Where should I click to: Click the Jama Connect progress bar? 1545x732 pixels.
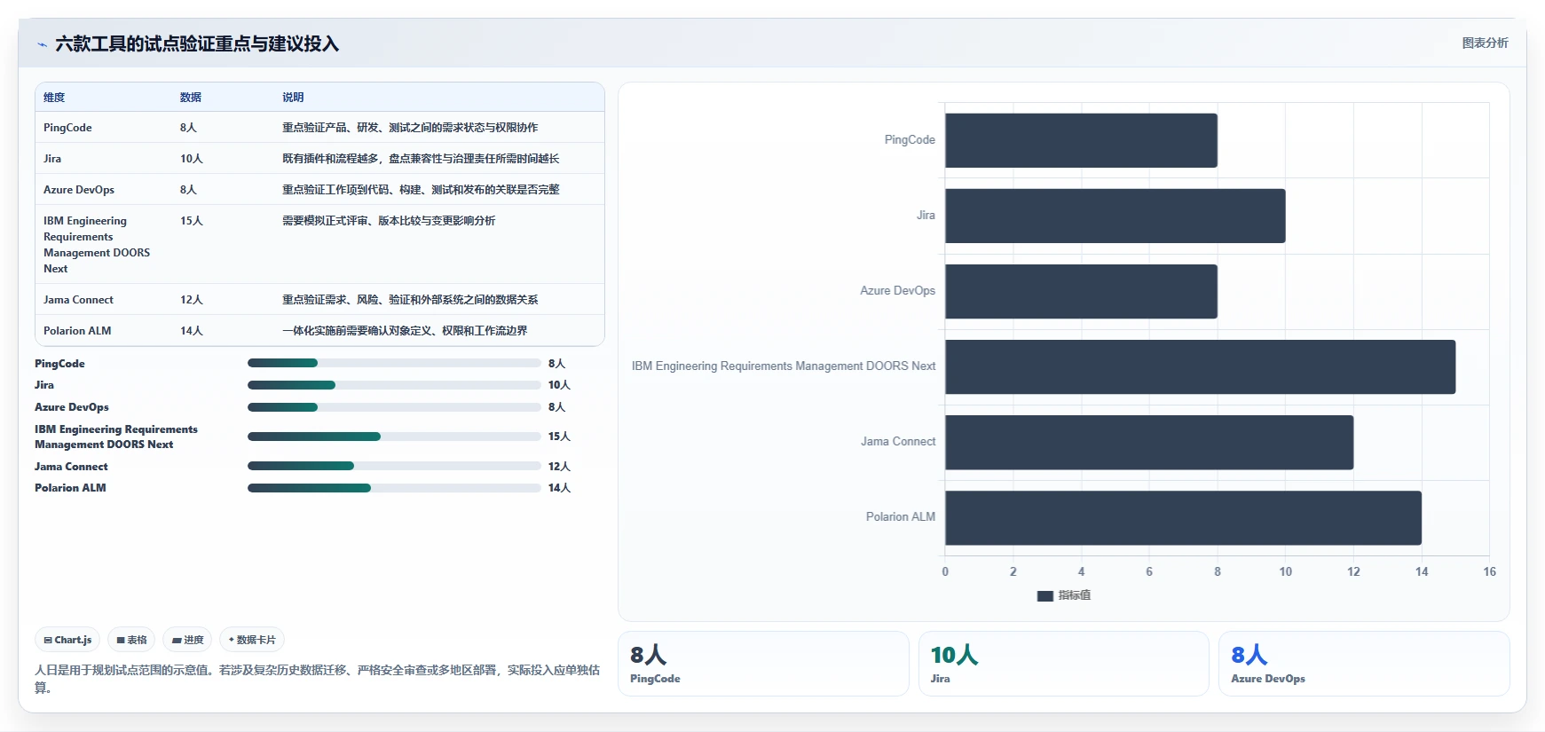coord(394,466)
